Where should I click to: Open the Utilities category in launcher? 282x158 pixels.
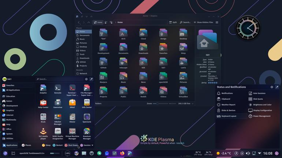(x=18, y=138)
